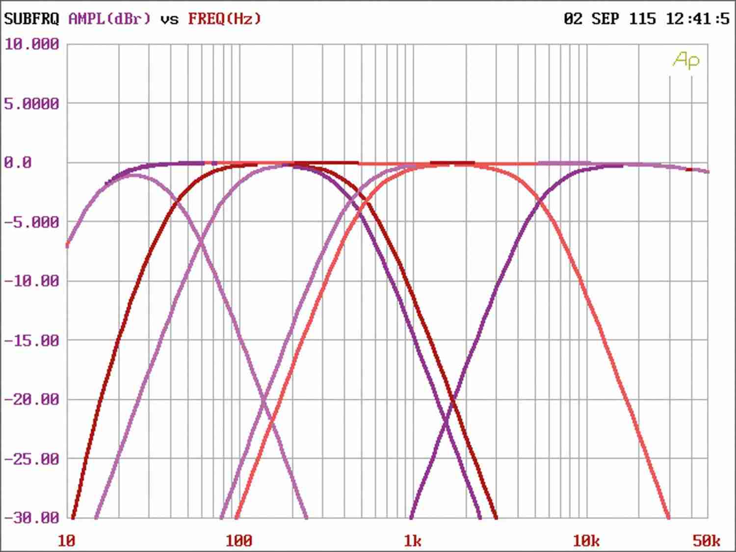Click the 02 SEP 115 date stamp
The width and height of the screenshot is (736, 552).
coord(609,19)
